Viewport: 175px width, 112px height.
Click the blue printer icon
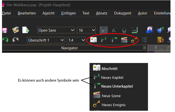click(150, 30)
